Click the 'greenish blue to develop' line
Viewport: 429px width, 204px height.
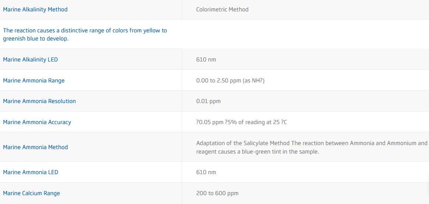(36, 39)
